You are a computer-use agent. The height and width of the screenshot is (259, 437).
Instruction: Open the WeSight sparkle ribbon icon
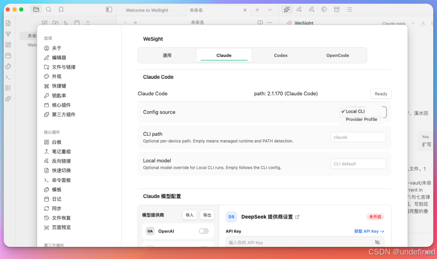pos(8,99)
